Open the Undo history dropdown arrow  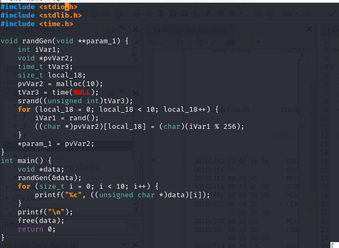pos(297,13)
